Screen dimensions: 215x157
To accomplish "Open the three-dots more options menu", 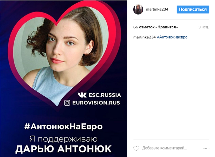I will pos(206,148).
